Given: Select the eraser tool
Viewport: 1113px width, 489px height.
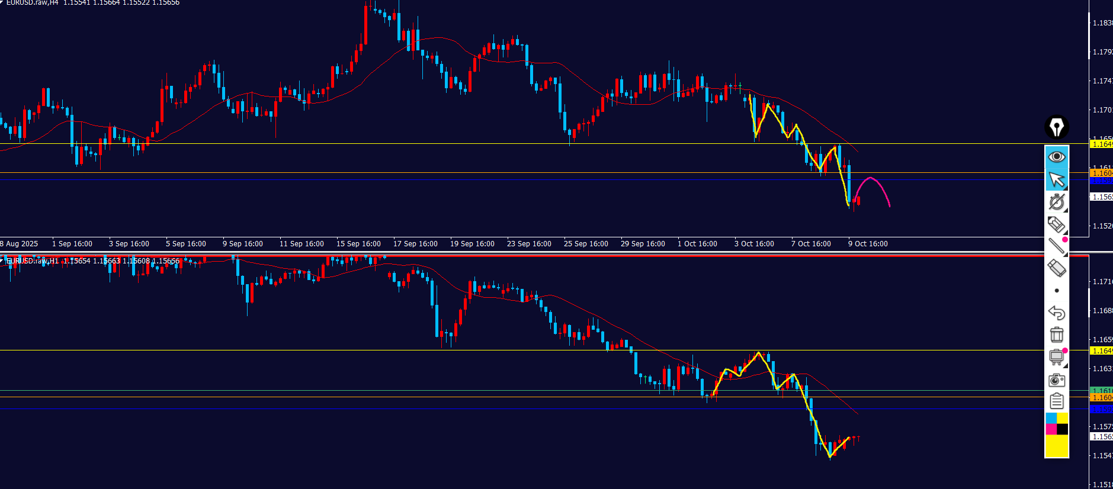Looking at the screenshot, I should pyautogui.click(x=1056, y=268).
